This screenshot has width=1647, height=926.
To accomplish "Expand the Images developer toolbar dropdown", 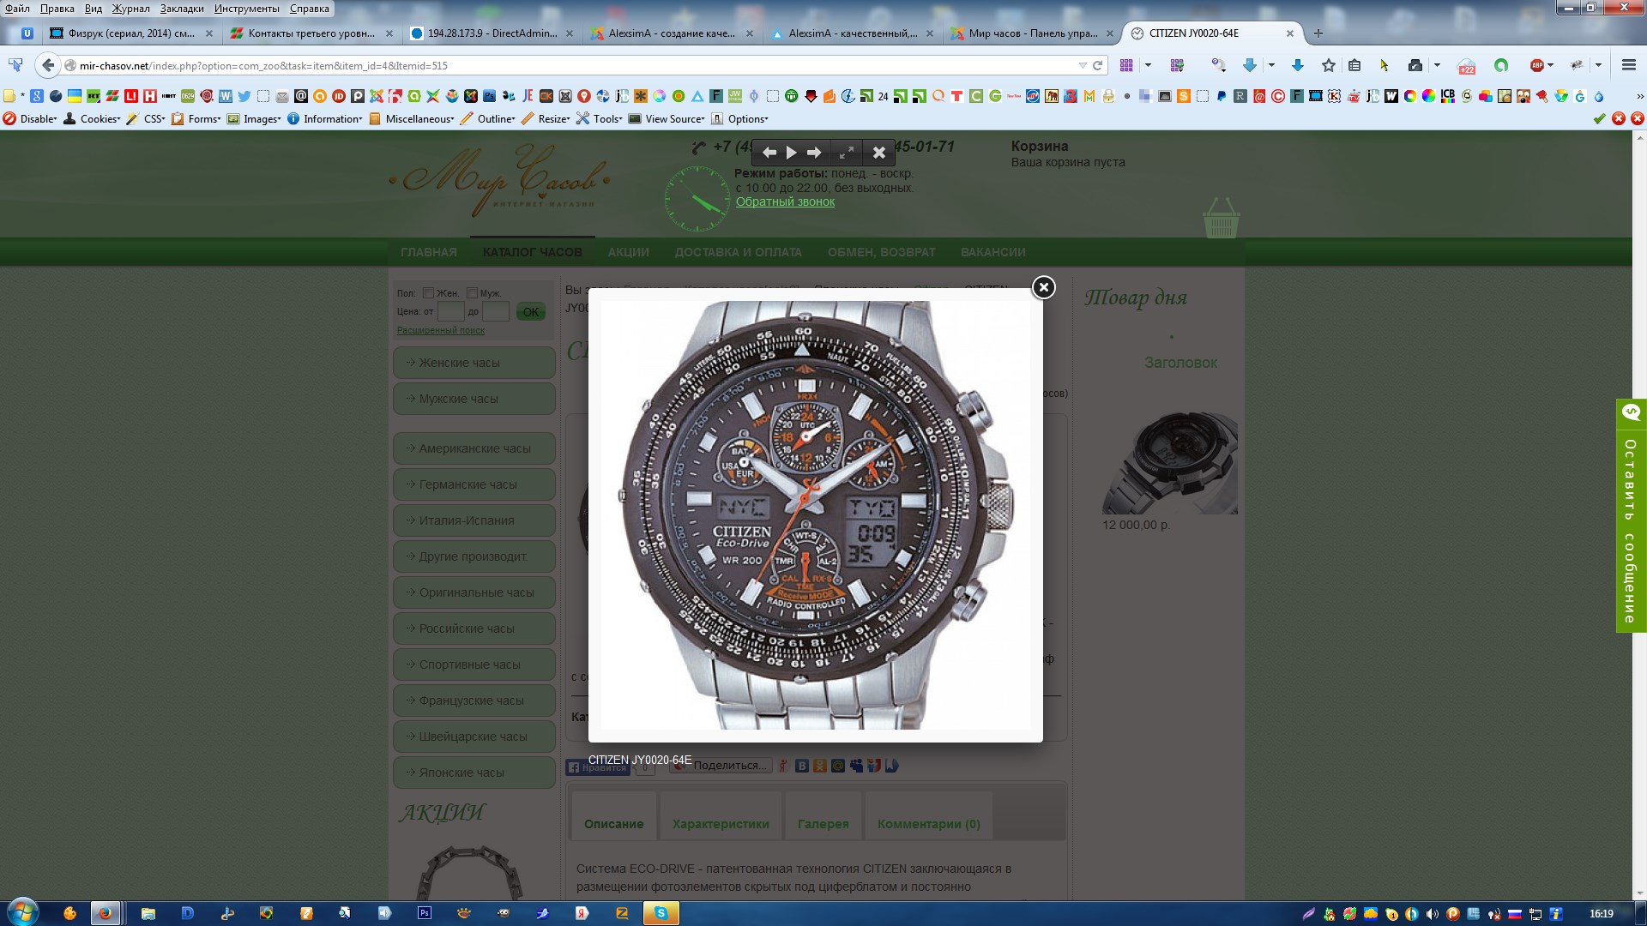I will pos(261,119).
